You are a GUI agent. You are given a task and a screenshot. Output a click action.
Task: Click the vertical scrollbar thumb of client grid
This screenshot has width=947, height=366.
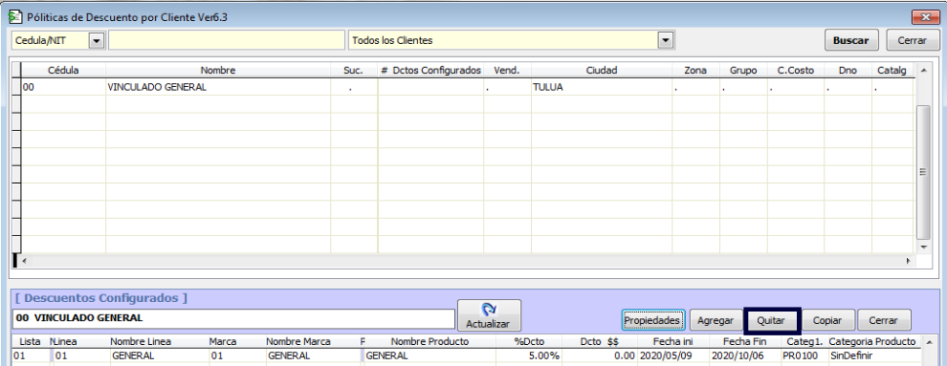[x=922, y=172]
